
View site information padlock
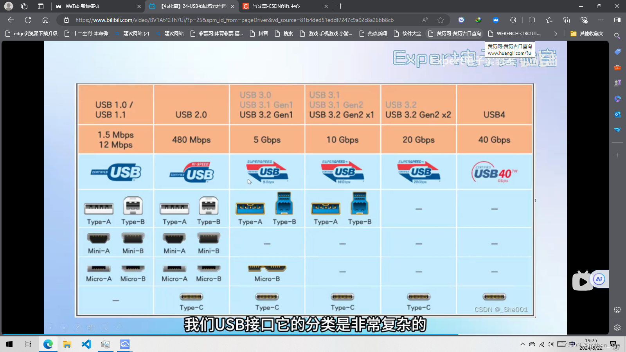pos(67,20)
